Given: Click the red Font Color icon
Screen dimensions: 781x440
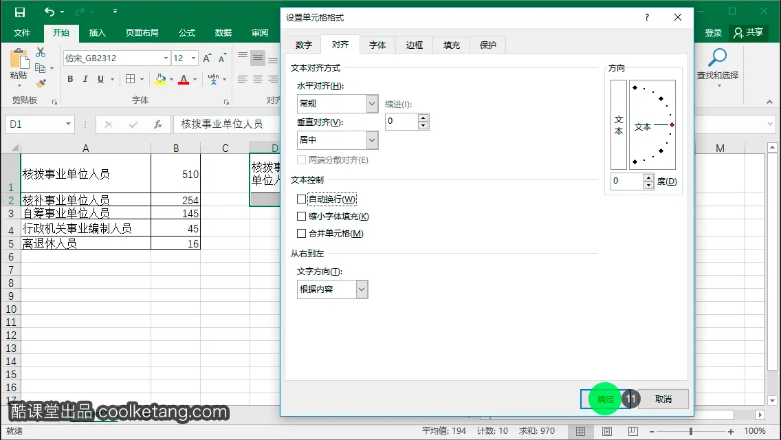Looking at the screenshot, I should pos(184,79).
